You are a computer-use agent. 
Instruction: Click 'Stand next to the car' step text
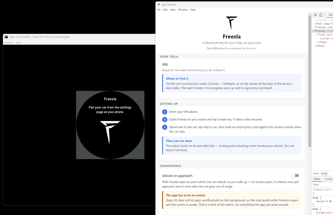(x=235, y=129)
